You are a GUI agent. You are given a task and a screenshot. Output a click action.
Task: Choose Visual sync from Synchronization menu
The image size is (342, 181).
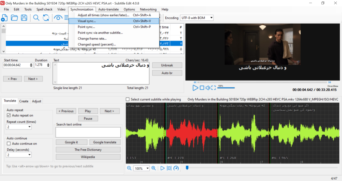point(87,21)
